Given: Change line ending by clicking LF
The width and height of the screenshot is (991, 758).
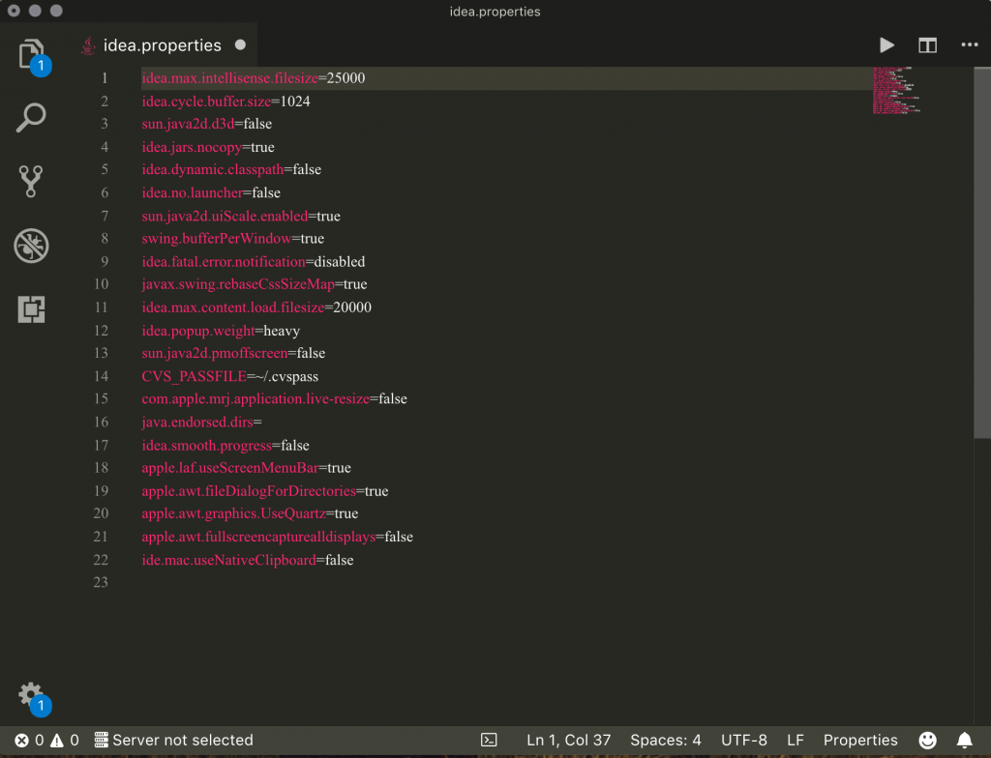Looking at the screenshot, I should [x=795, y=740].
